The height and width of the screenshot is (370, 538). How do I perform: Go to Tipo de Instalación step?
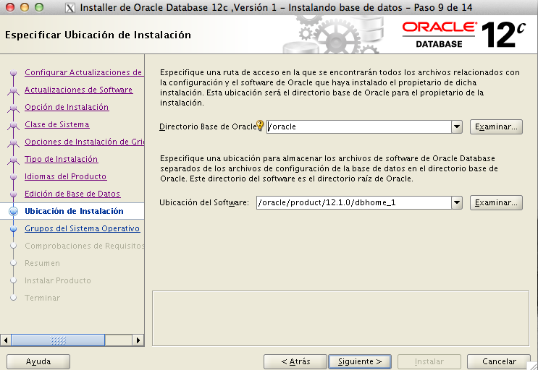click(x=61, y=159)
